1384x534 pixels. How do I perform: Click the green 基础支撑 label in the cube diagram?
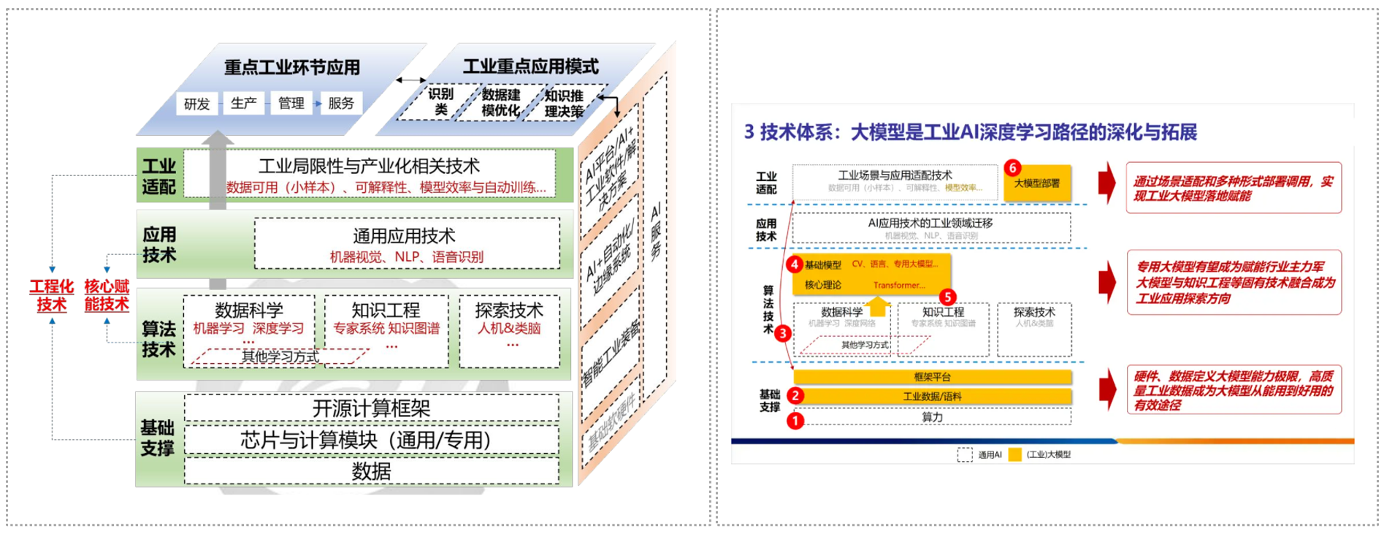[157, 438]
